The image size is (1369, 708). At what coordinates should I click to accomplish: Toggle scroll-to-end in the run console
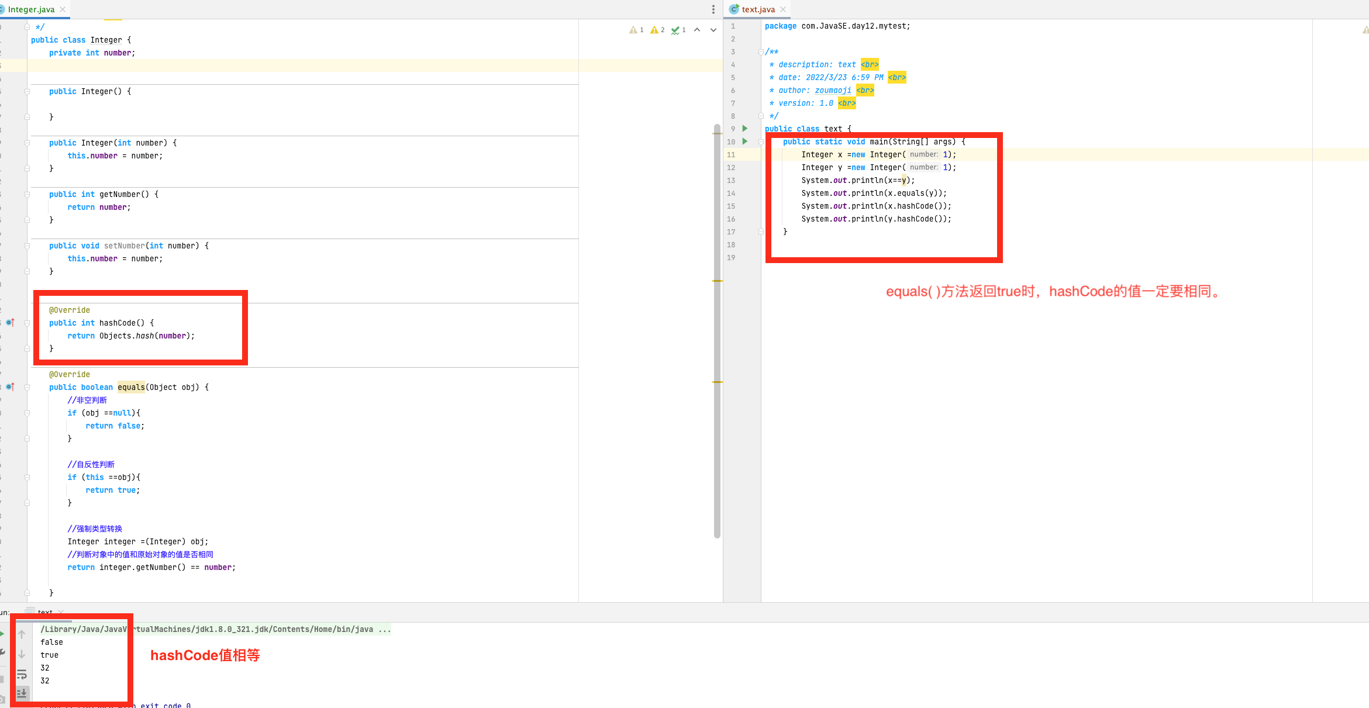pyautogui.click(x=22, y=693)
